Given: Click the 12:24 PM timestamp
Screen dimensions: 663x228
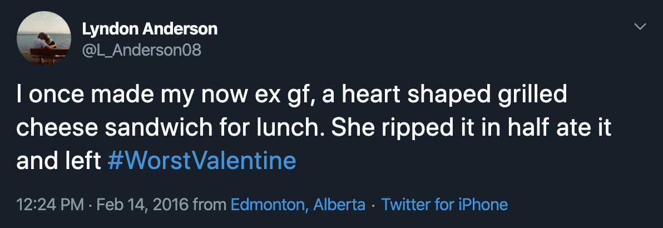Looking at the screenshot, I should pos(51,204).
